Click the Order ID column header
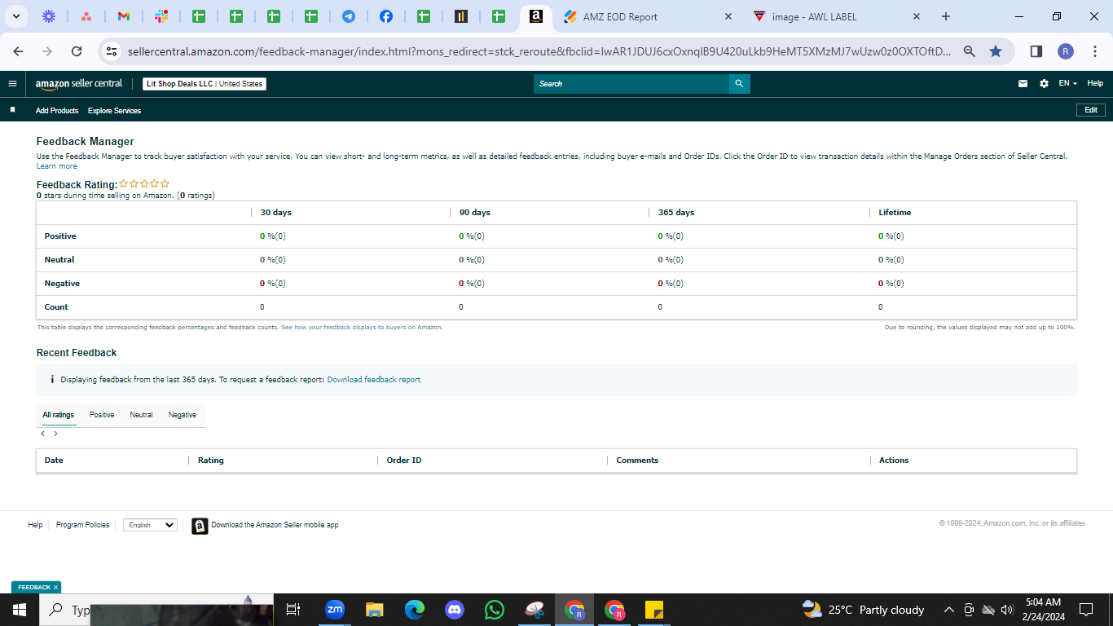 tap(404, 461)
